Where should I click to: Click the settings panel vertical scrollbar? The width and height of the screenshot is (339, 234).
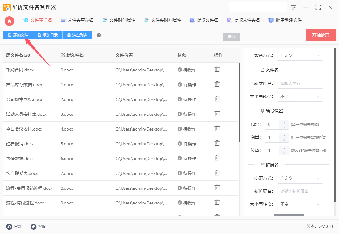tap(335, 125)
